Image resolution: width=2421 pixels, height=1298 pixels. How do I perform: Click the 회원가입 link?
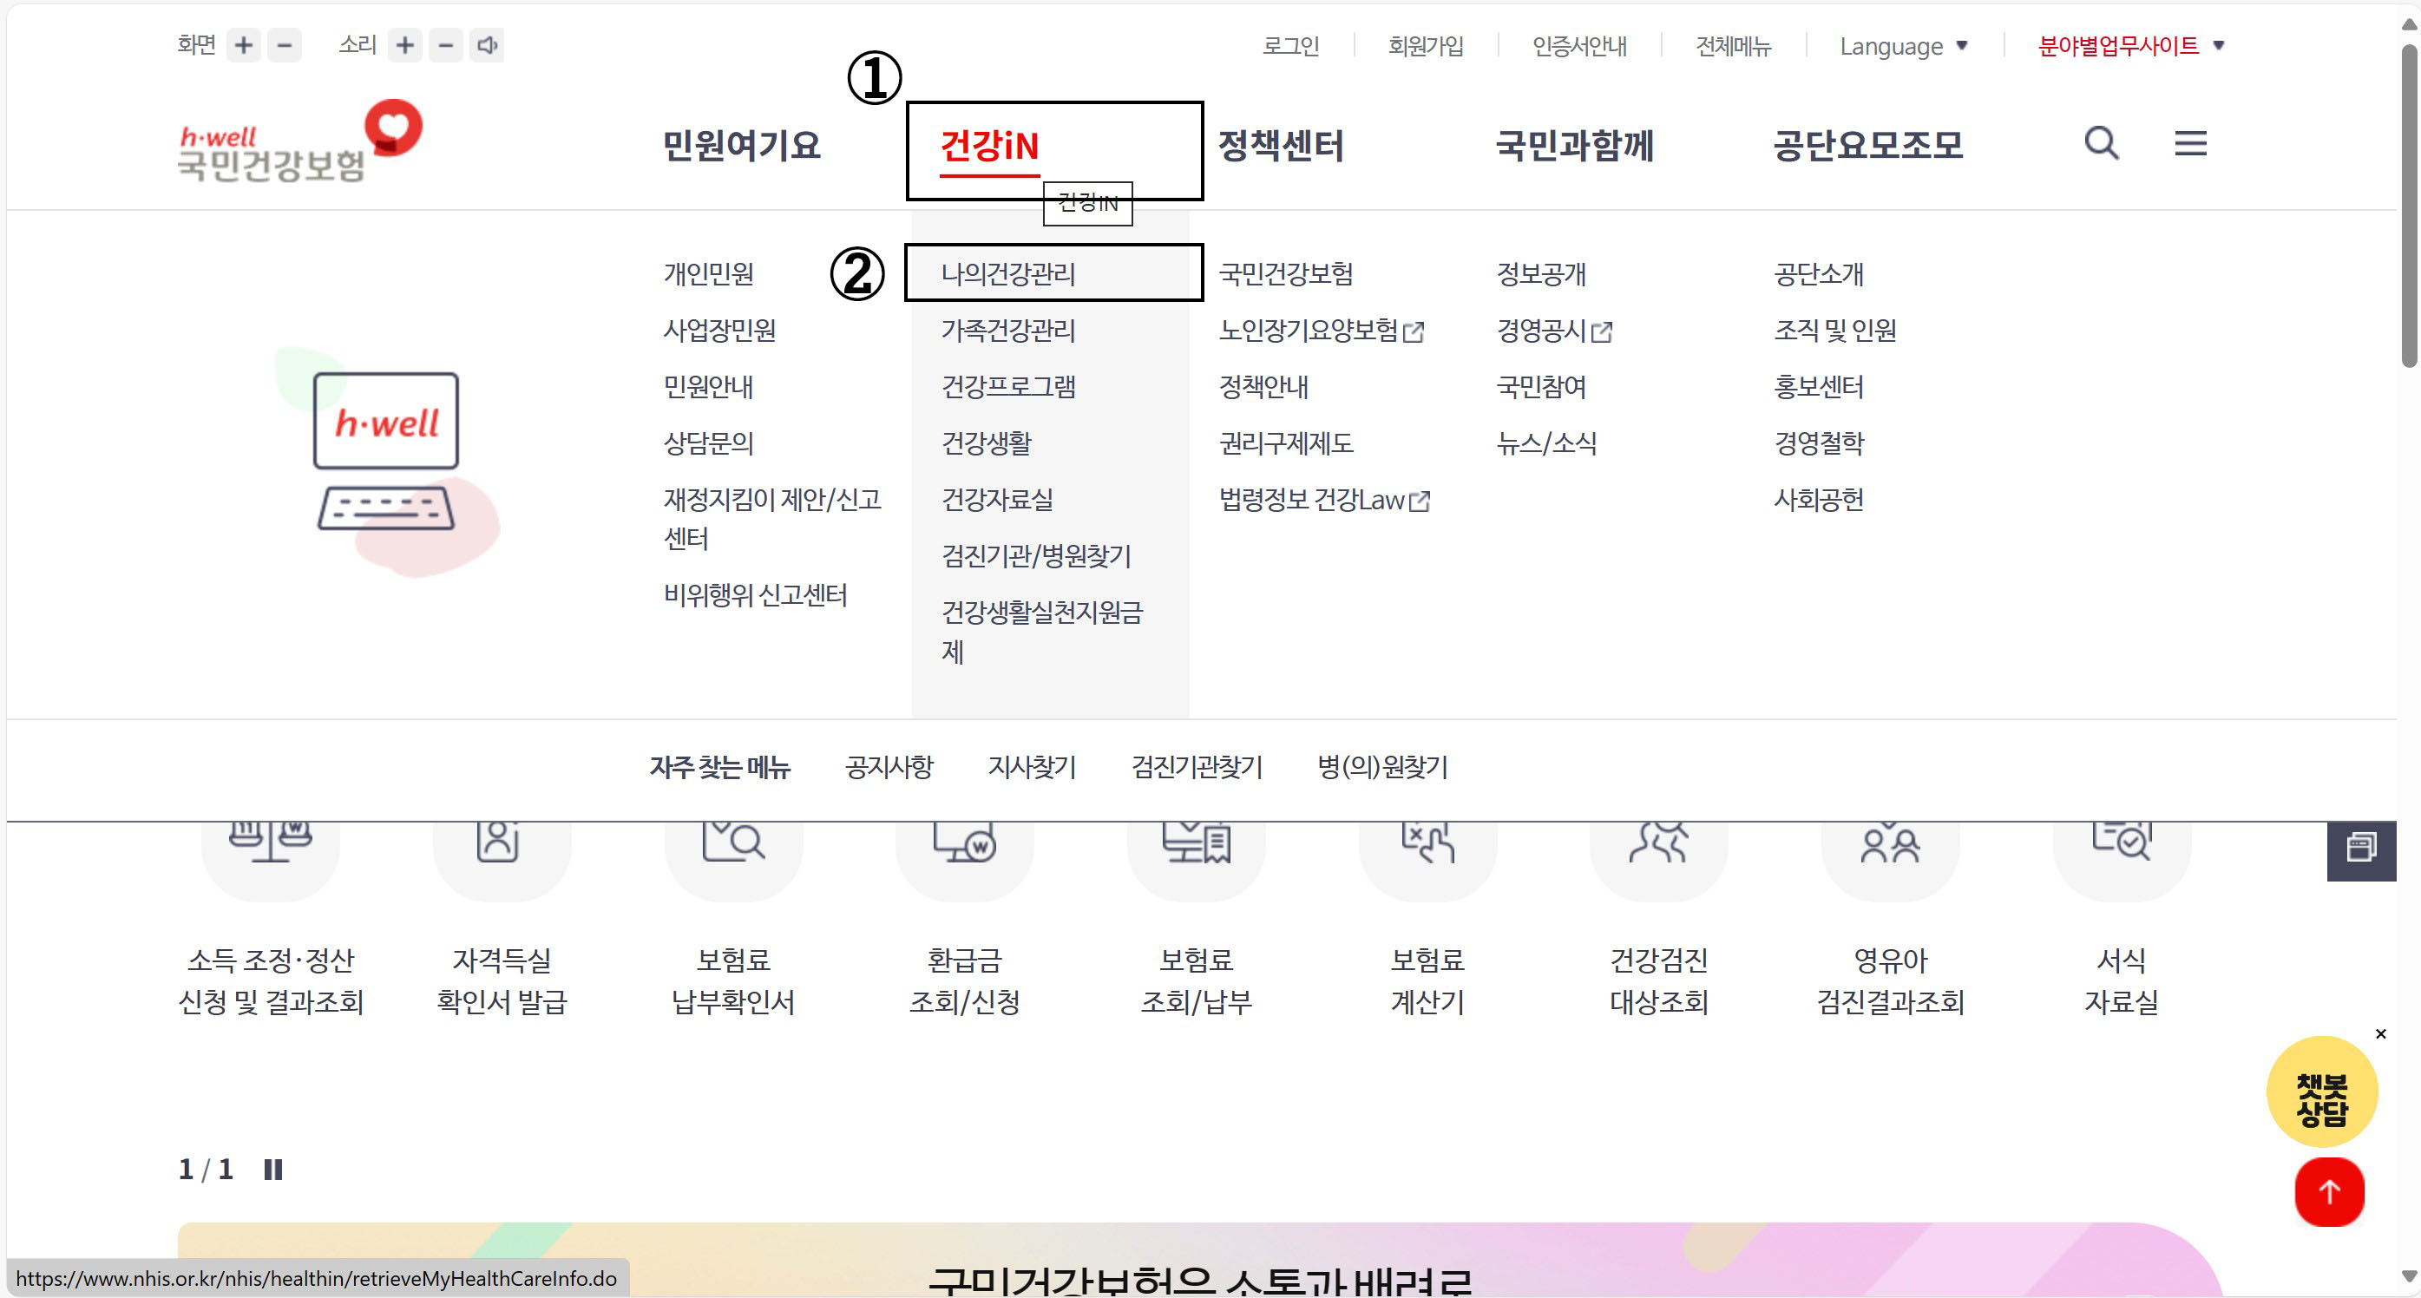coord(1426,46)
